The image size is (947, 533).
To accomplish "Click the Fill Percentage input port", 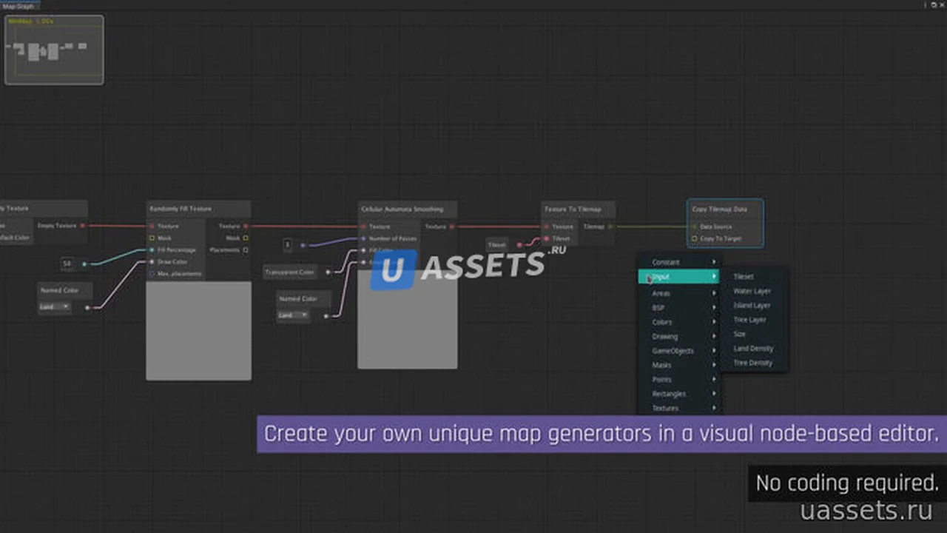I will tap(152, 250).
